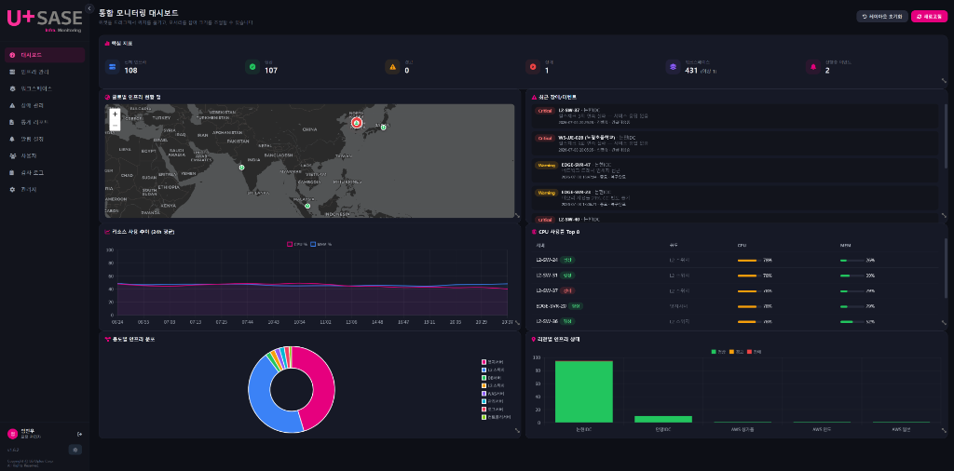This screenshot has width=954, height=471.
Task: Click the layout reset button at top right
Action: (x=882, y=17)
